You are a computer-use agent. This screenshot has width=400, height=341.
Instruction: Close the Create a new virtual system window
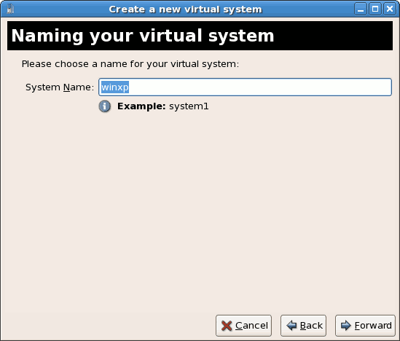[390, 9]
